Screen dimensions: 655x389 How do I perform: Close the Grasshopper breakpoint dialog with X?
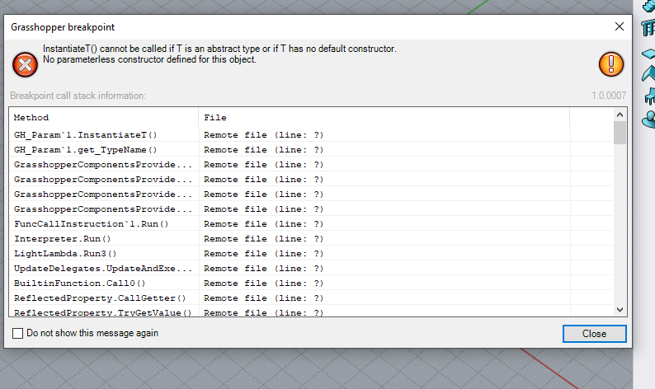(620, 26)
